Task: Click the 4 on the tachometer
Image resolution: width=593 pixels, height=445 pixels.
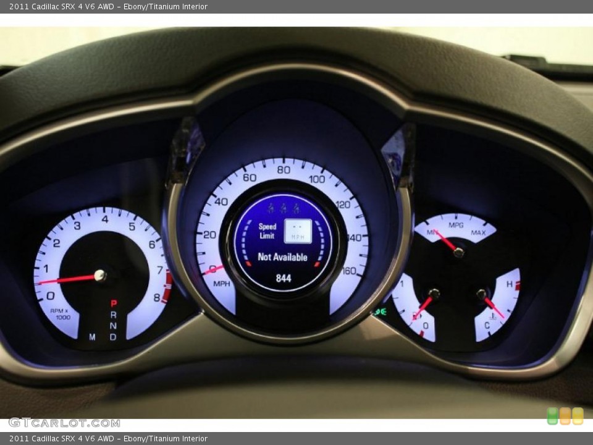Action: 105,219
